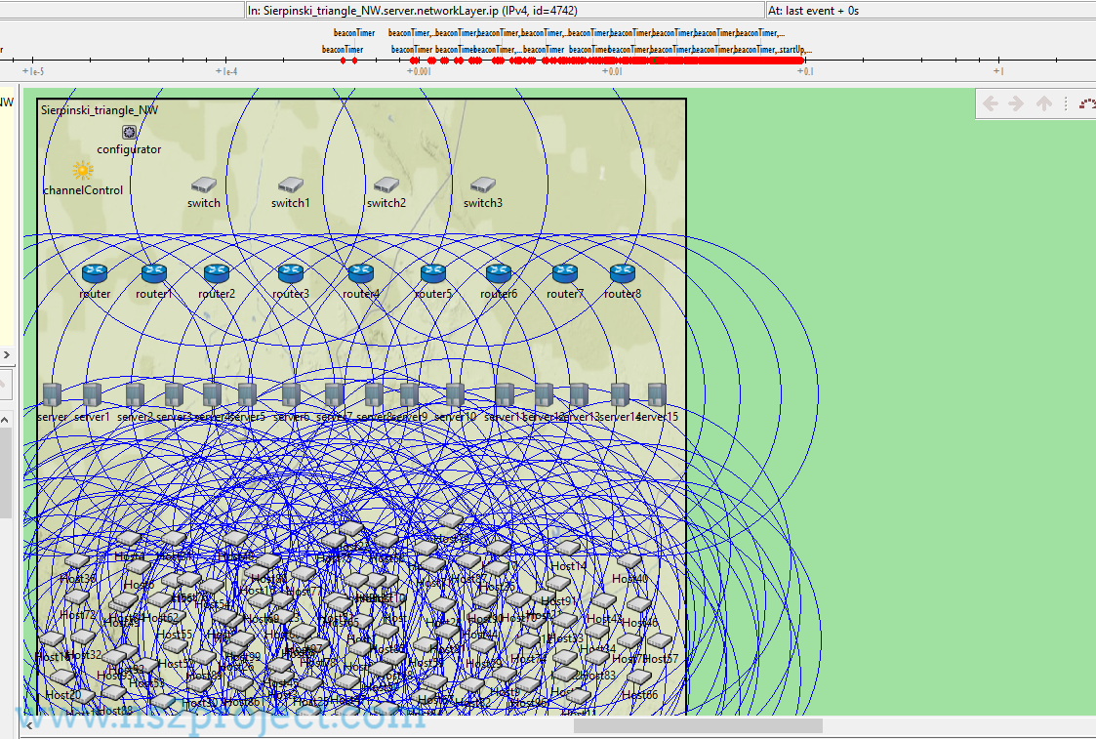Select the channelControl sun icon
Screen dimensions: 1096x739
[83, 171]
